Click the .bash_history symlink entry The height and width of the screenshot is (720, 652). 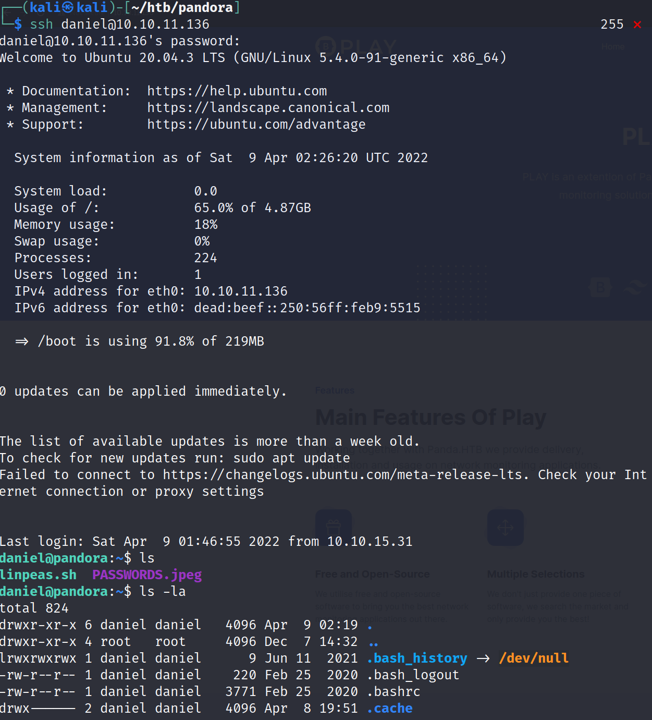click(417, 658)
